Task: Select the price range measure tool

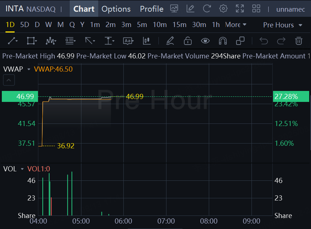Action: pyautogui.click(x=109, y=41)
